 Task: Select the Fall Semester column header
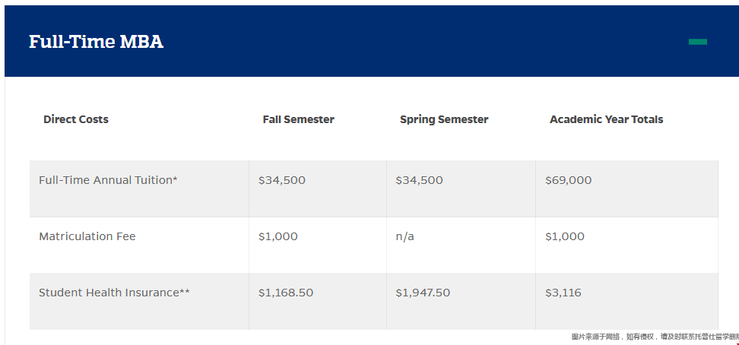[298, 120]
